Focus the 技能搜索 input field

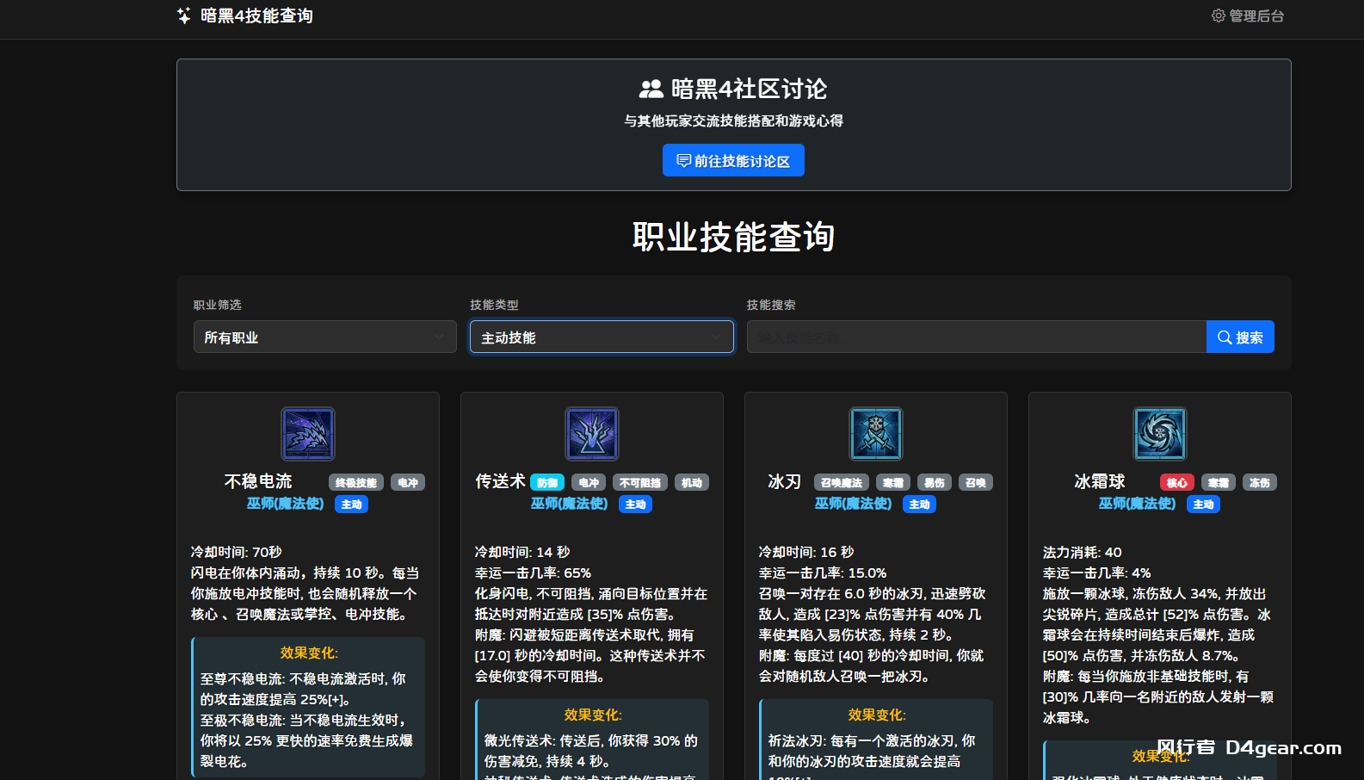tap(977, 337)
